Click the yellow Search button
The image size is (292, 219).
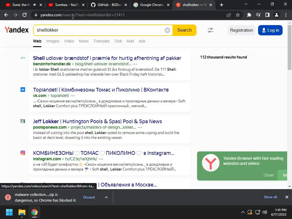pyautogui.click(x=184, y=30)
